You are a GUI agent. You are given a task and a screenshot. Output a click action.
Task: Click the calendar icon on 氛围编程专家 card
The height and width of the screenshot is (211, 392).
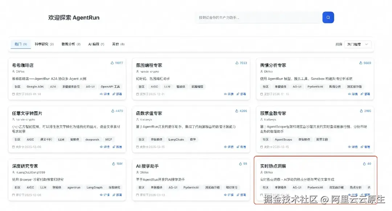pos(138,94)
